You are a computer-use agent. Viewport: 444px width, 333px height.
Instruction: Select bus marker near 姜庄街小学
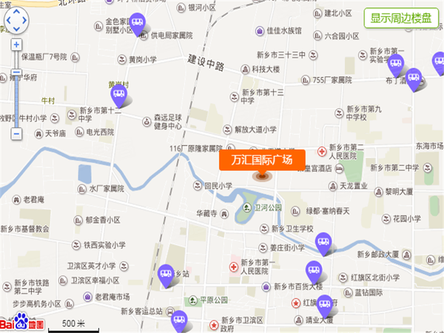[x=323, y=244]
